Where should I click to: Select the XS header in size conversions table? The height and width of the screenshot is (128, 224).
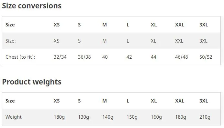[57, 25]
